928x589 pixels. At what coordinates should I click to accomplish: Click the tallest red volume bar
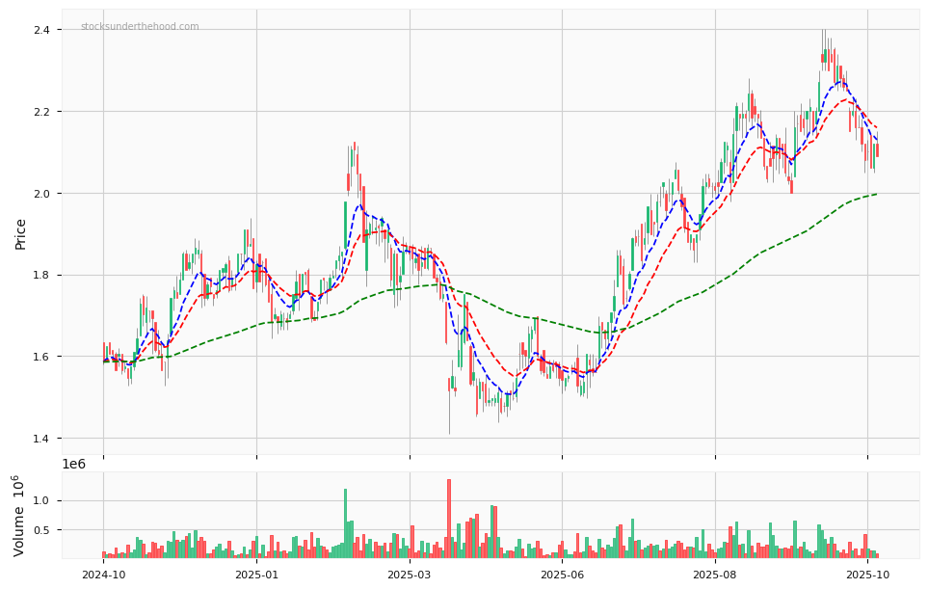pos(449,521)
